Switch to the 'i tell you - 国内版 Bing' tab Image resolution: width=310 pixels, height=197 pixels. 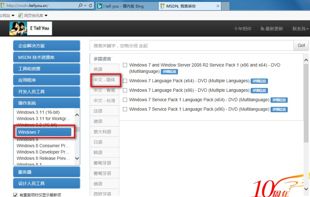tap(127, 6)
